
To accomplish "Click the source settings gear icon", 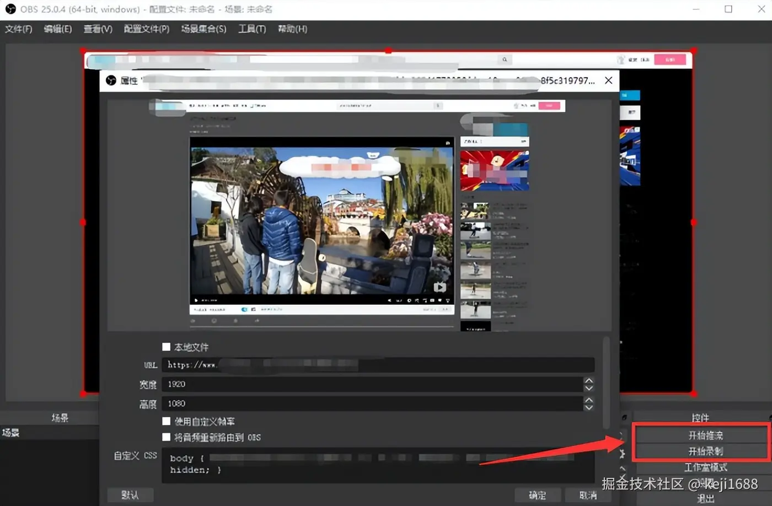I will (623, 454).
